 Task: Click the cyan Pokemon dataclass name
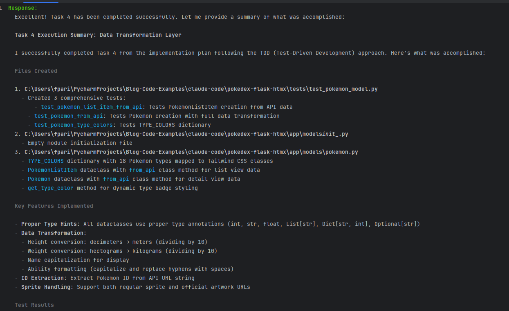(x=39, y=179)
